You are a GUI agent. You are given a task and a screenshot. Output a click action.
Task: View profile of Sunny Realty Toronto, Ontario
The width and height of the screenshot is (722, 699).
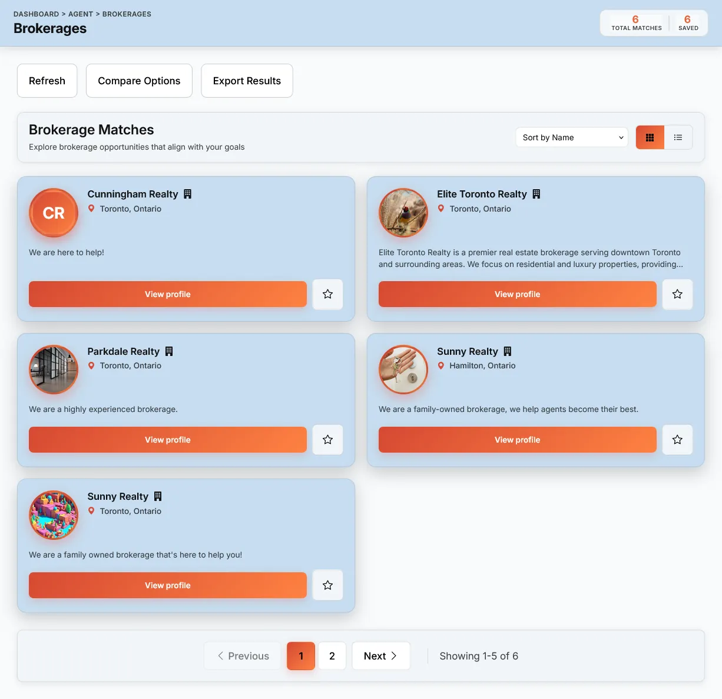pos(168,585)
